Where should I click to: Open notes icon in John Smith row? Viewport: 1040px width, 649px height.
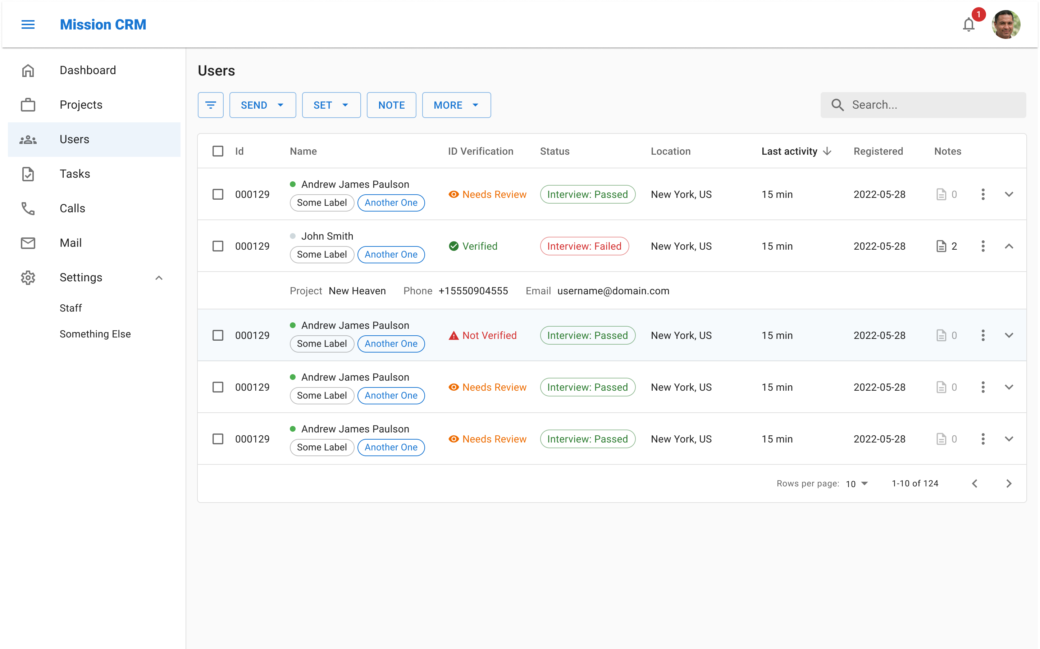click(941, 246)
